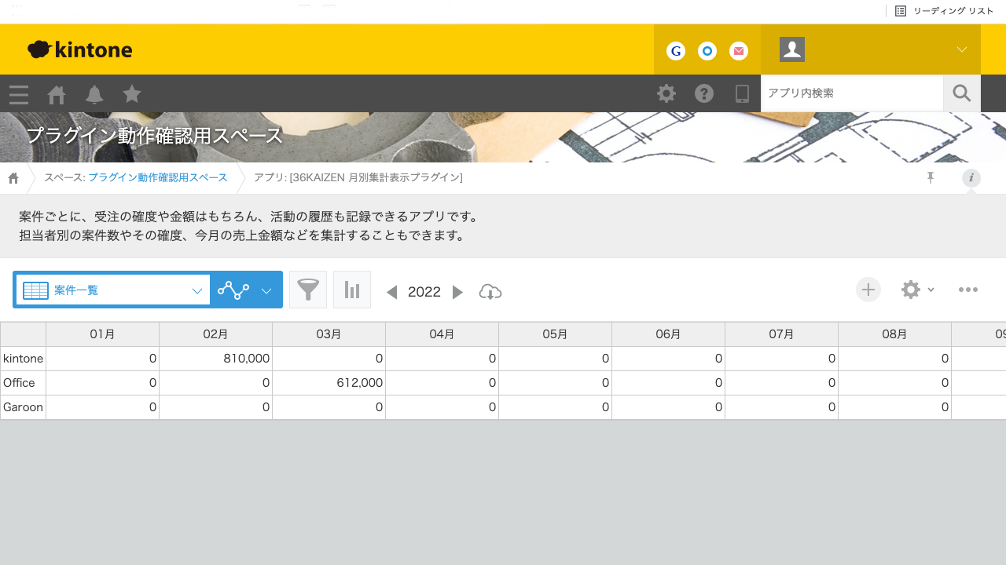Click the kintone logo

pyautogui.click(x=79, y=49)
